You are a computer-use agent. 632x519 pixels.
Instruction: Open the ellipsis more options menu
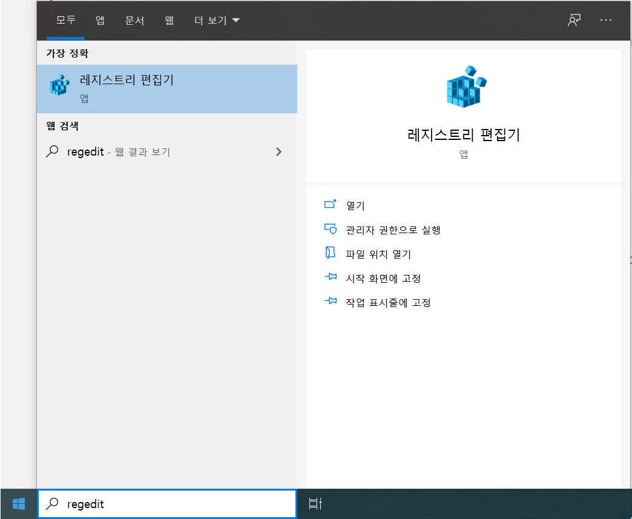tap(606, 20)
